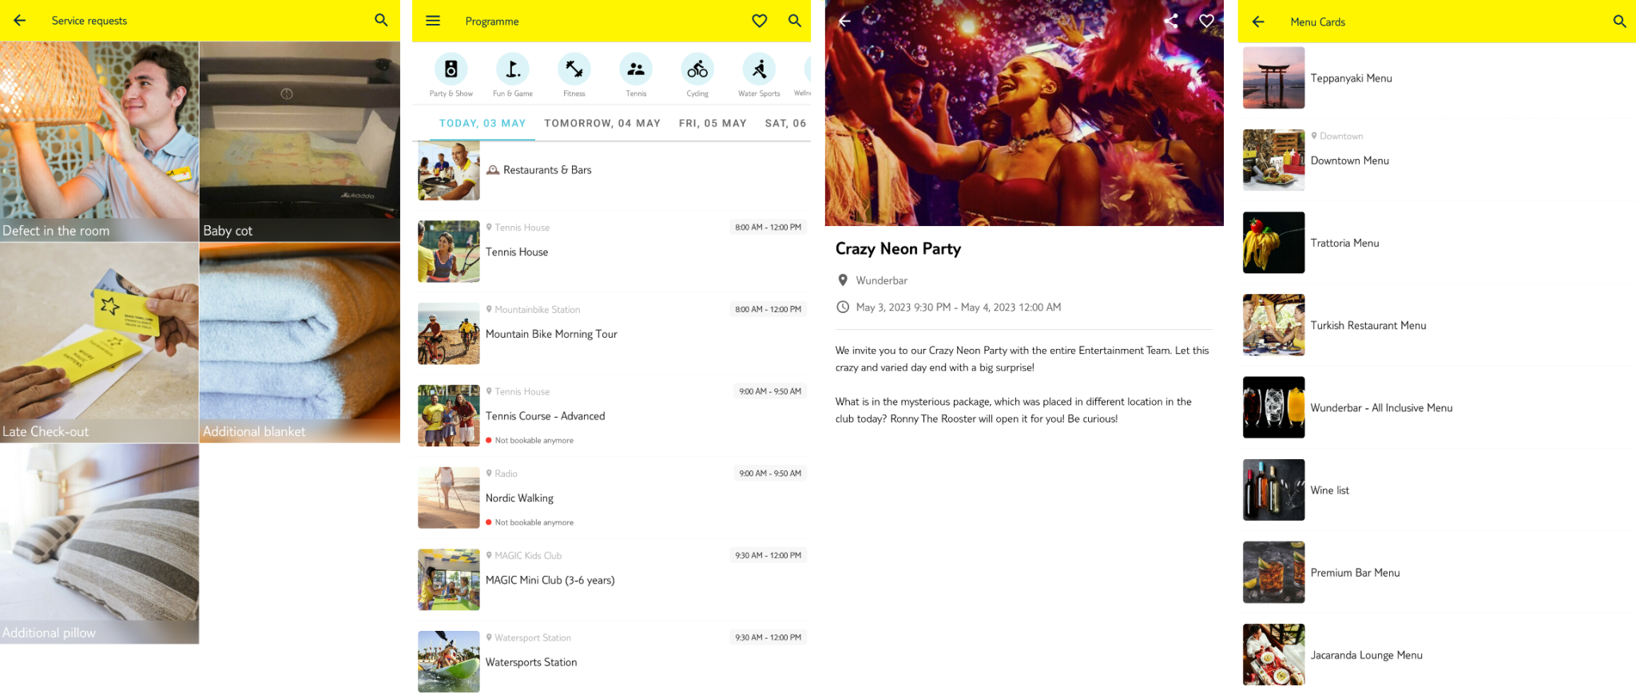This screenshot has height=698, width=1636.
Task: Request a Baby cot tile
Action: coord(300,141)
